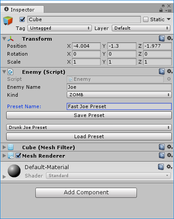Open Default-Material gear menu
The image size is (174, 219).
[169, 167]
